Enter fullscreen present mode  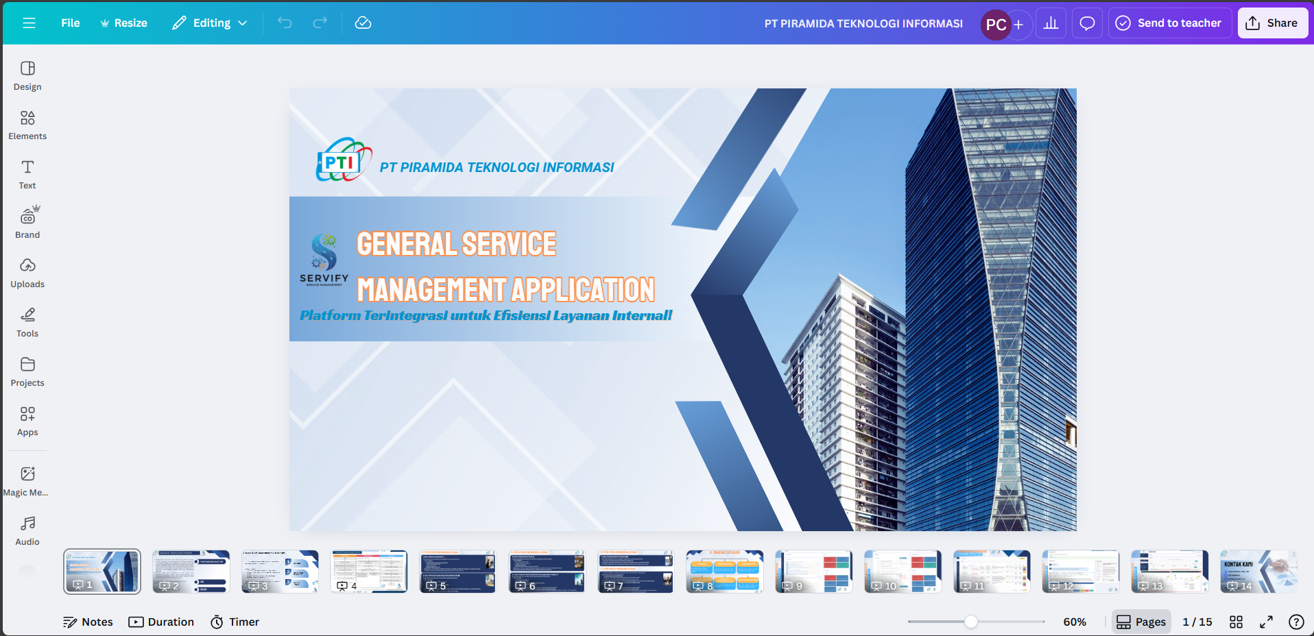[x=1266, y=622]
